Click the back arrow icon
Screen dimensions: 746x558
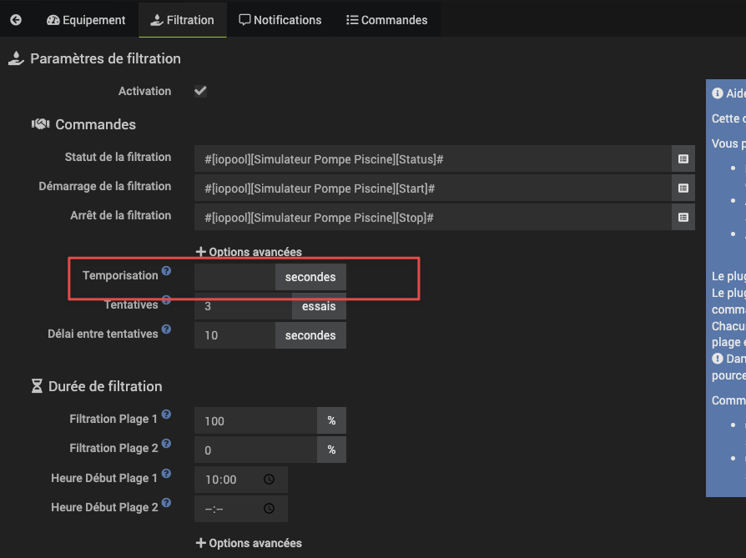point(16,20)
